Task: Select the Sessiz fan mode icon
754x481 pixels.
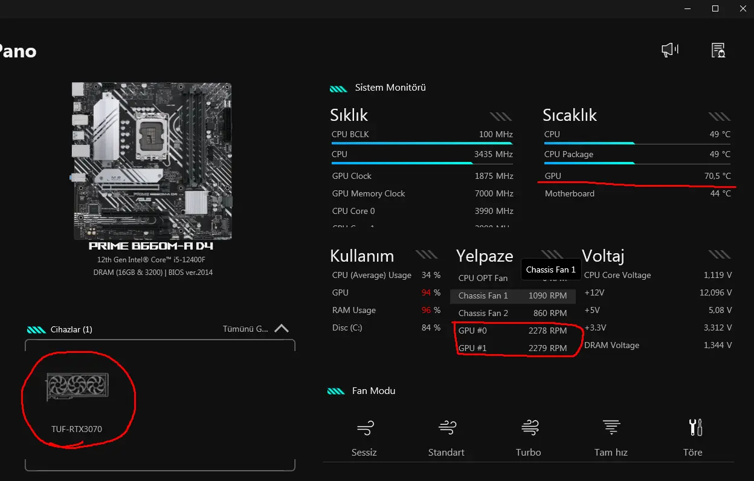Action: (365, 428)
